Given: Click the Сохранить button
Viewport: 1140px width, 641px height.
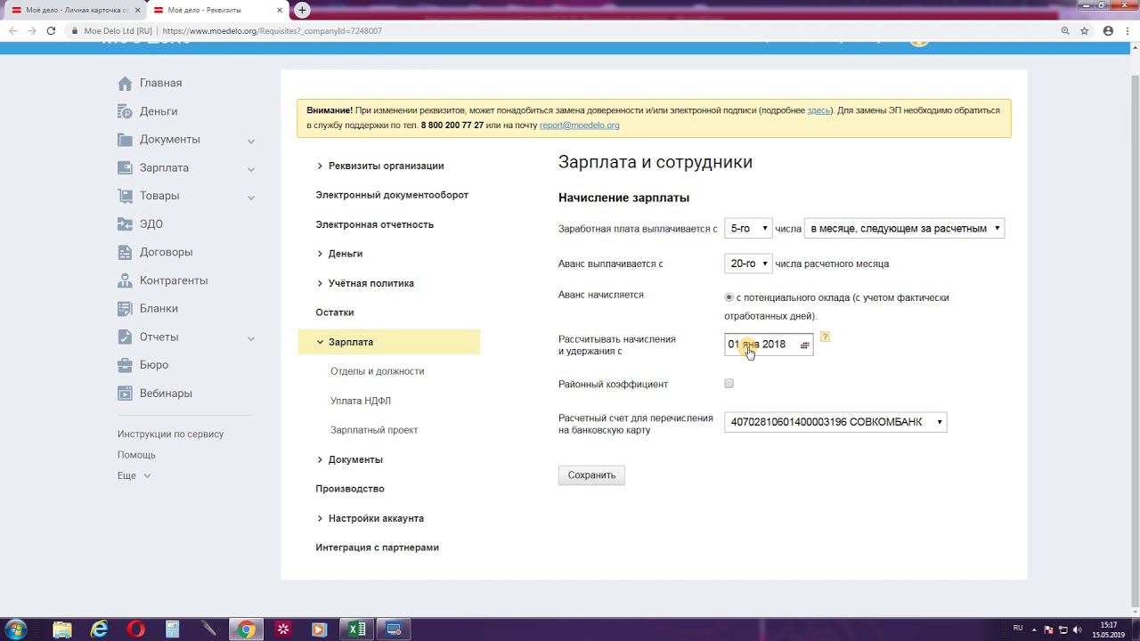Looking at the screenshot, I should point(591,475).
